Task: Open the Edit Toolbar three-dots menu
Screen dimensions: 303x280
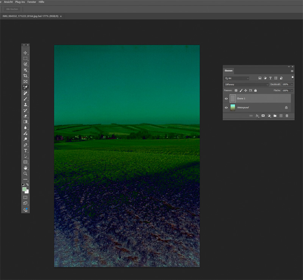Action: click(x=25, y=180)
